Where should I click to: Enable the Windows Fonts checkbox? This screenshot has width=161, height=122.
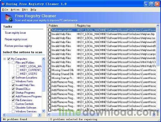[13, 81]
